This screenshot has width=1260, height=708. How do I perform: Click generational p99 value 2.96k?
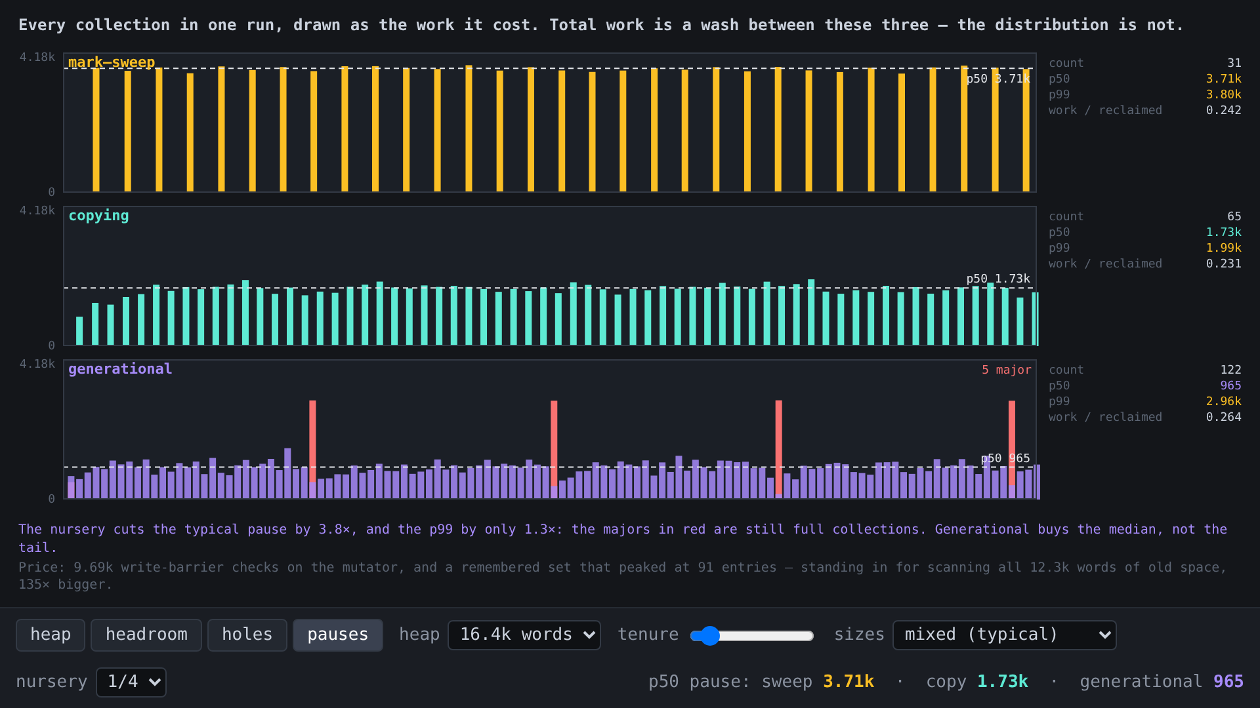tap(1223, 401)
